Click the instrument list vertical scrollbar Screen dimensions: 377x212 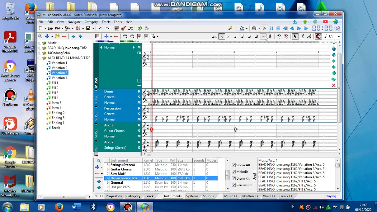pos(227,175)
